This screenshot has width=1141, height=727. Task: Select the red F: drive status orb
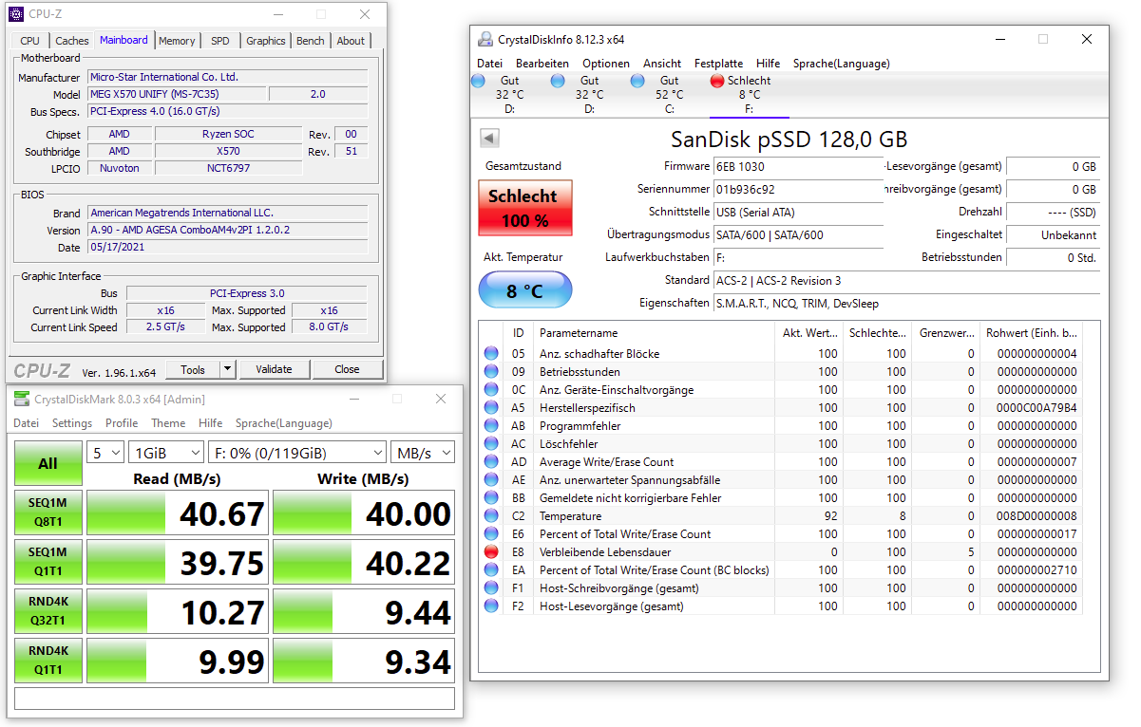point(717,81)
